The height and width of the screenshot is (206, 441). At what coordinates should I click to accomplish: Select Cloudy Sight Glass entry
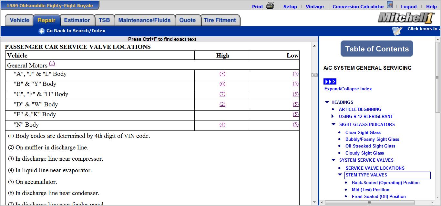tap(364, 153)
